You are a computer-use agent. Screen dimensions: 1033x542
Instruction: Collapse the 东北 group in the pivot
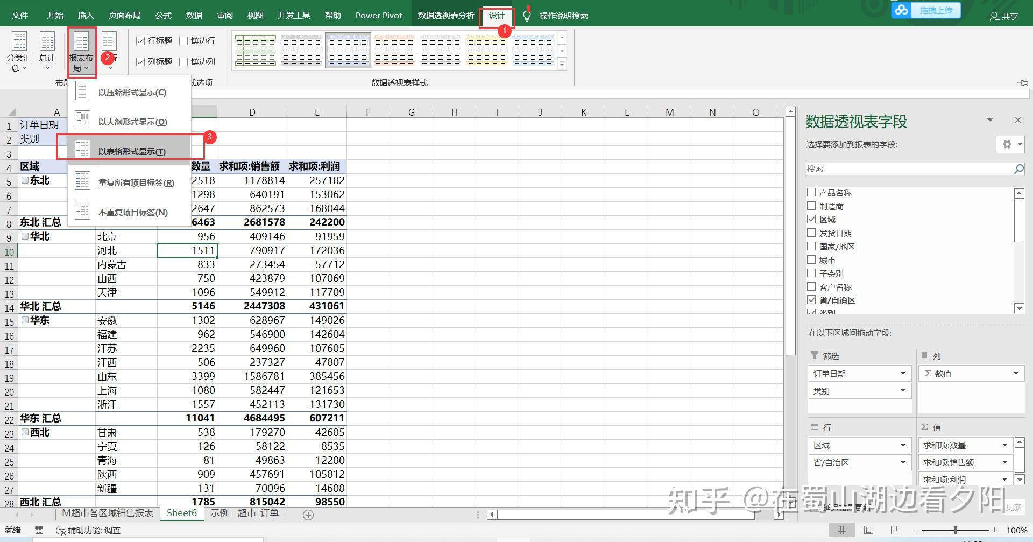point(25,180)
